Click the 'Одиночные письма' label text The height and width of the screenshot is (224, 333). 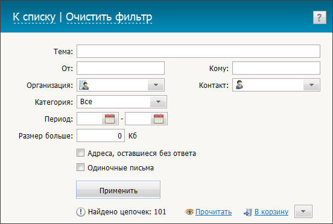[x=121, y=168]
